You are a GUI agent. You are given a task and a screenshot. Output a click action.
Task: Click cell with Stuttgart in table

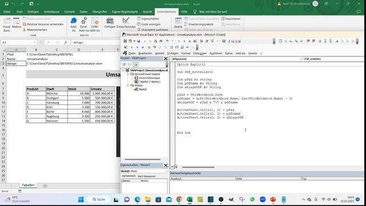[x=57, y=98]
